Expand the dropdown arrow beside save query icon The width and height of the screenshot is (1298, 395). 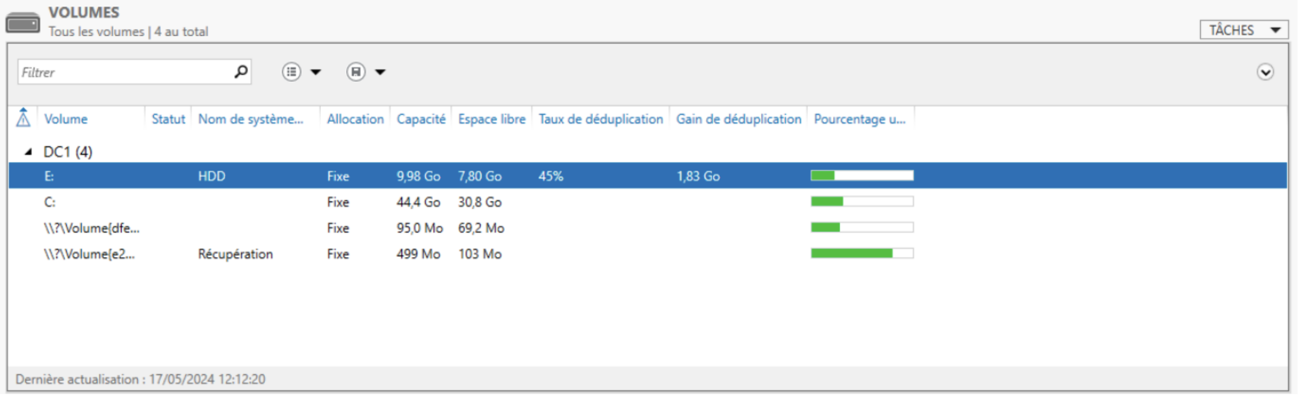380,72
